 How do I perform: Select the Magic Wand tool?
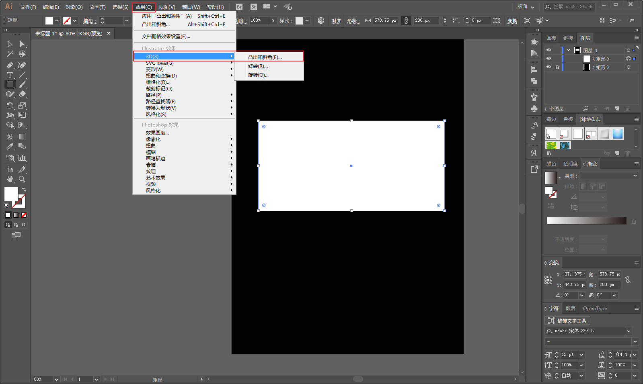point(10,54)
